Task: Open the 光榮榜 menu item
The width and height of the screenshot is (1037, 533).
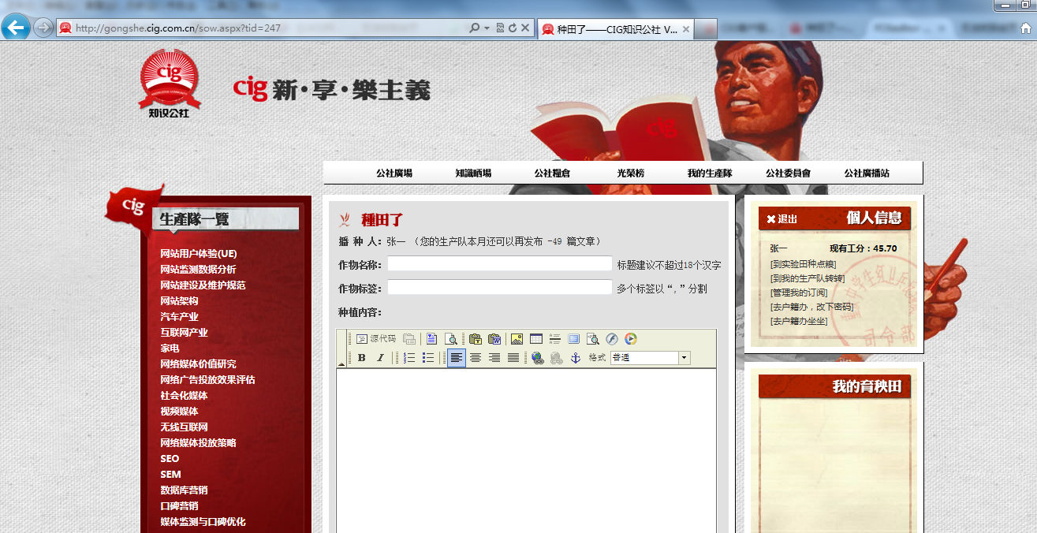Action: [631, 173]
